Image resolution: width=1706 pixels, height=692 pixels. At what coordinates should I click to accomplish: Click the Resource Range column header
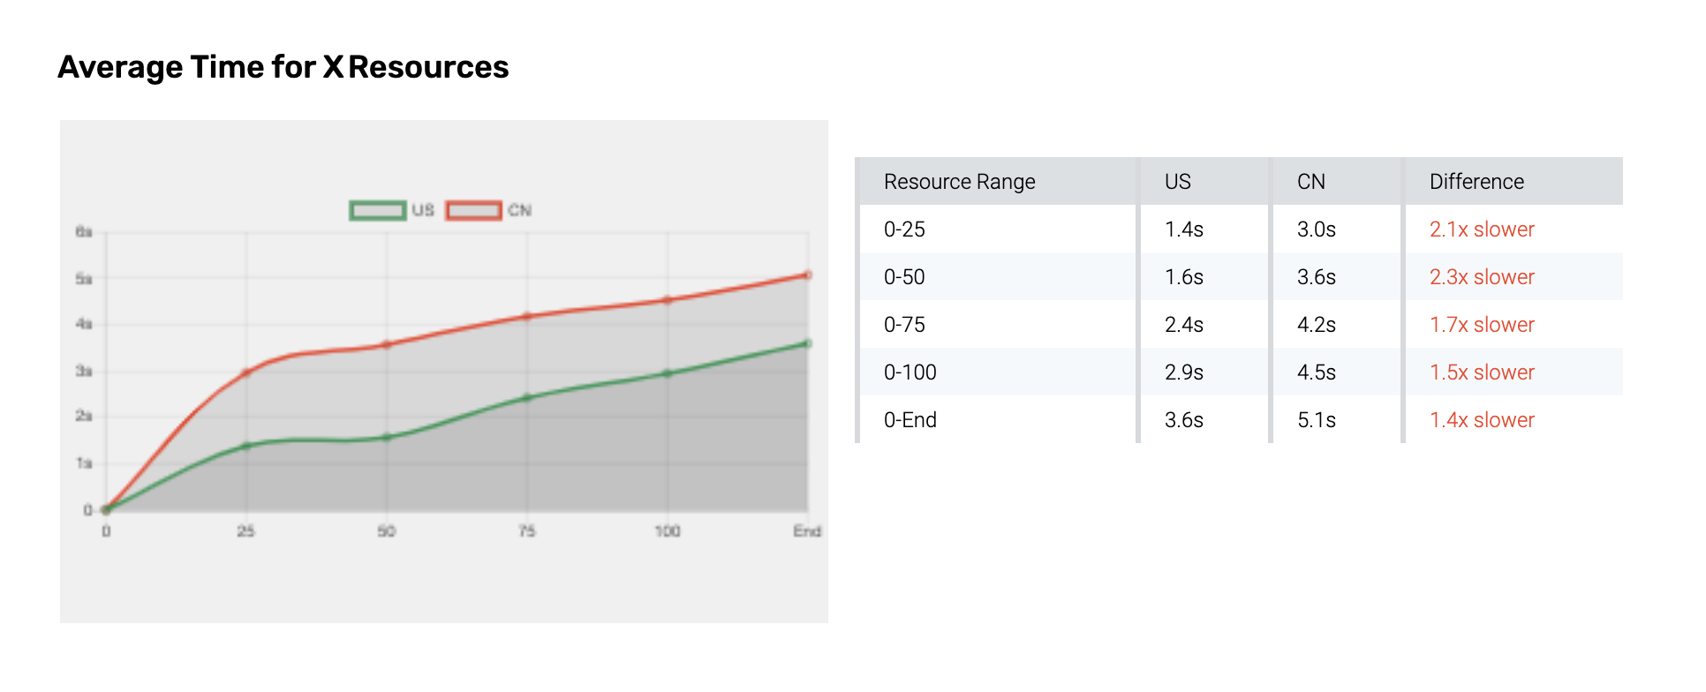click(959, 182)
